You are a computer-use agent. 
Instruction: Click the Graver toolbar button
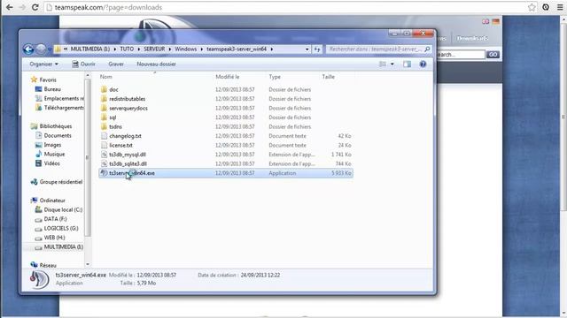(116, 64)
